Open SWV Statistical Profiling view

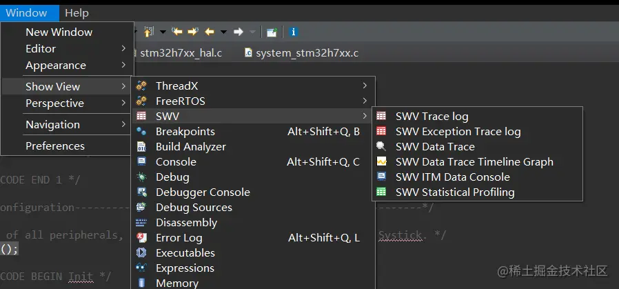point(477,192)
